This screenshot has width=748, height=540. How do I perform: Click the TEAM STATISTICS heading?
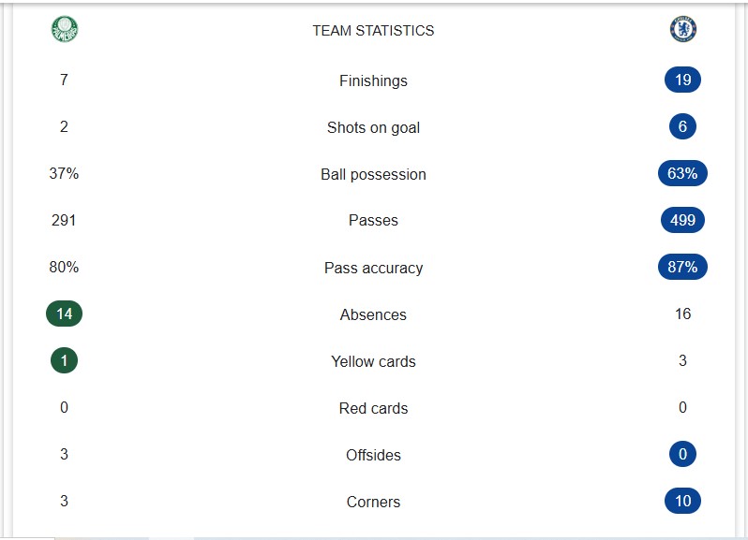(373, 31)
